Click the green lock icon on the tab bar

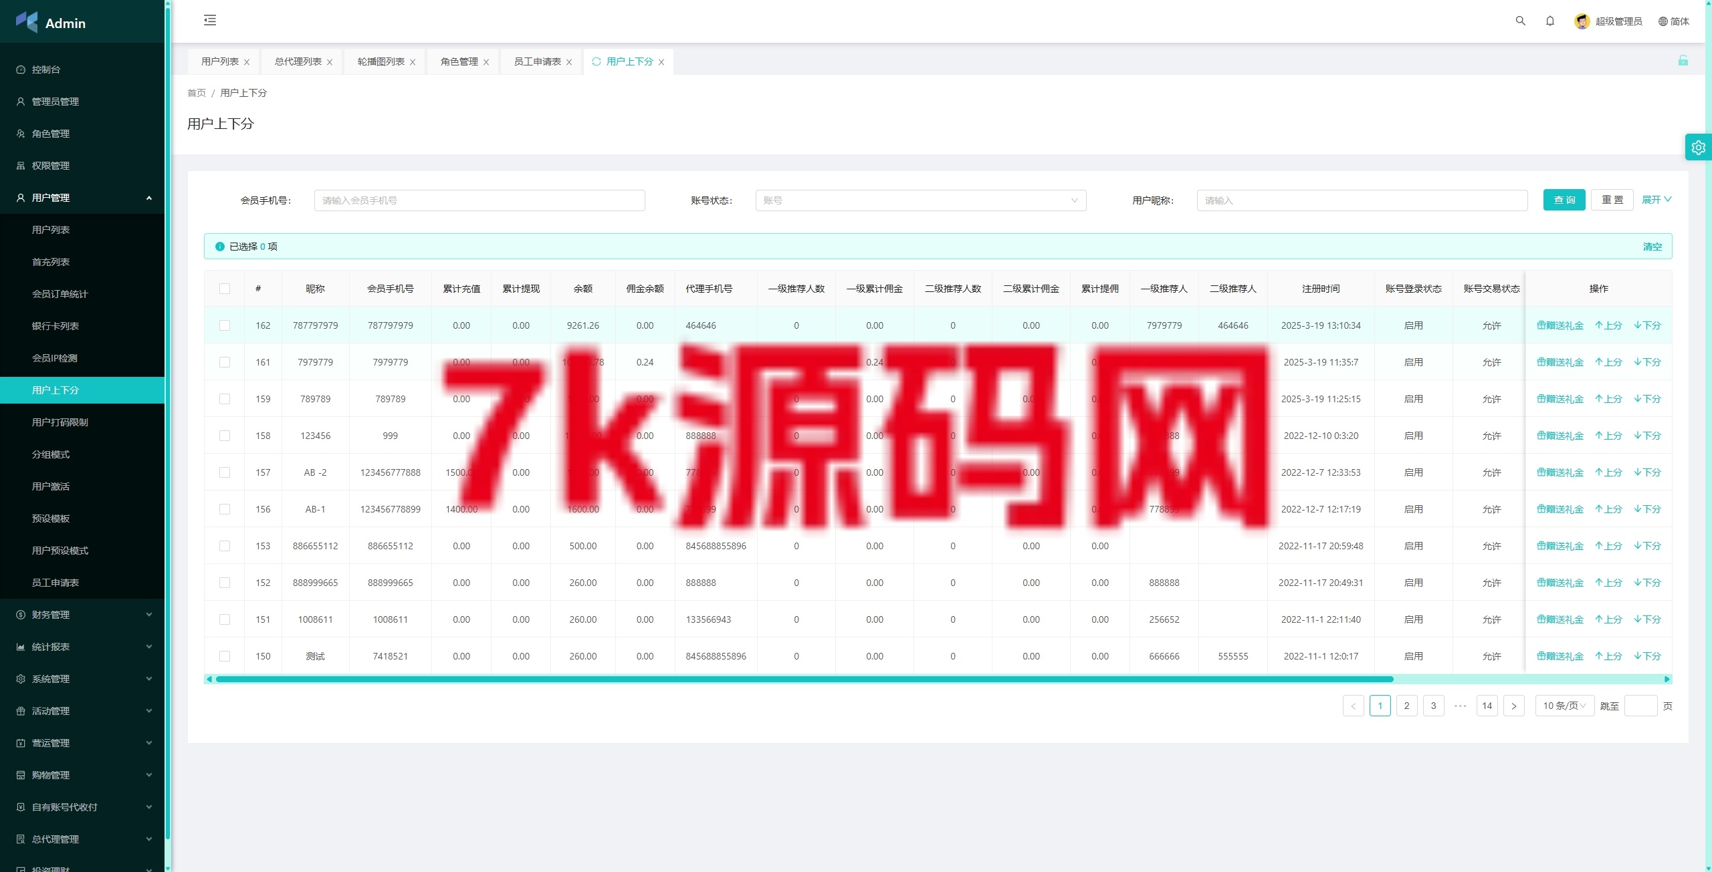pyautogui.click(x=1683, y=61)
